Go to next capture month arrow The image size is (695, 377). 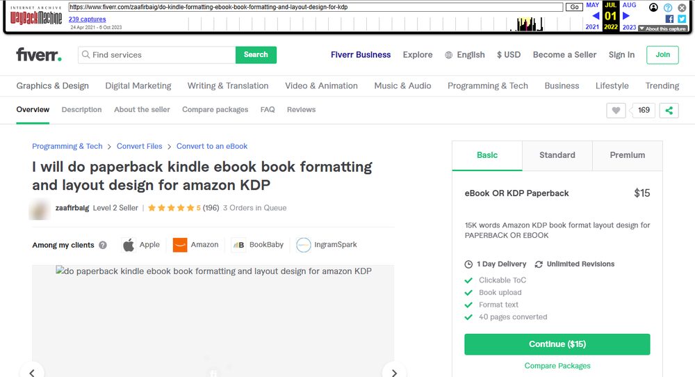[x=626, y=16]
